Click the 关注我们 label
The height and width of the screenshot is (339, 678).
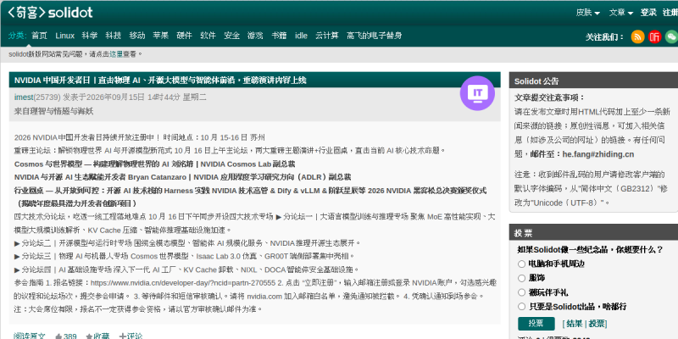click(605, 37)
